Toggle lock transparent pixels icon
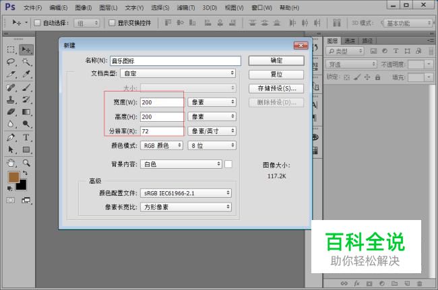This screenshot has height=290, width=438. [x=346, y=77]
